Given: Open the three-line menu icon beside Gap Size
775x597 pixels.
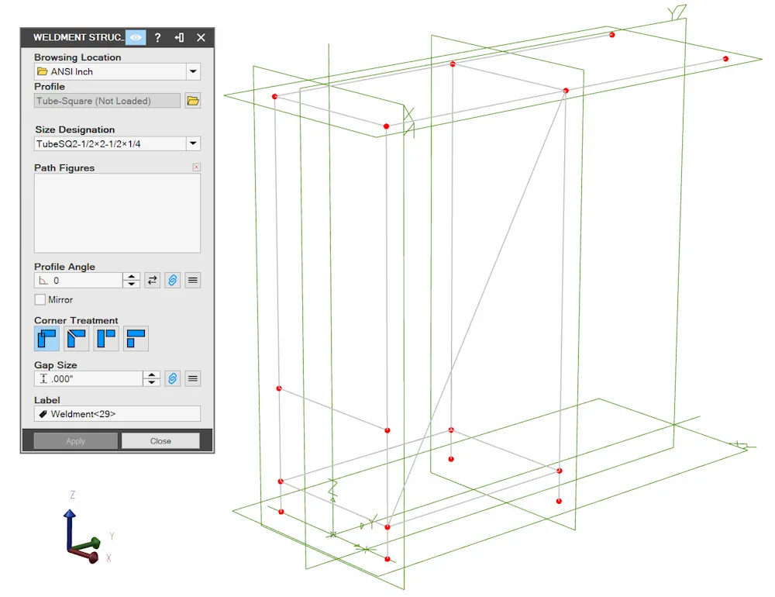Looking at the screenshot, I should [193, 379].
